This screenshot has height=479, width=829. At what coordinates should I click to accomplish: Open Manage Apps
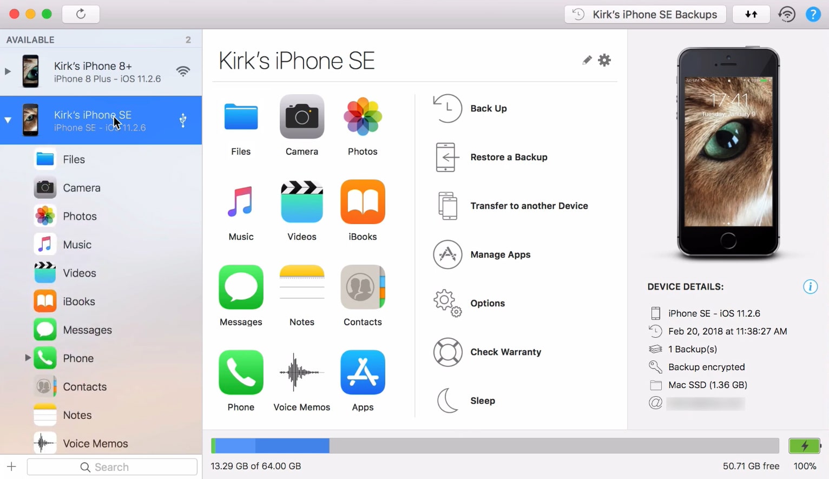(x=482, y=254)
